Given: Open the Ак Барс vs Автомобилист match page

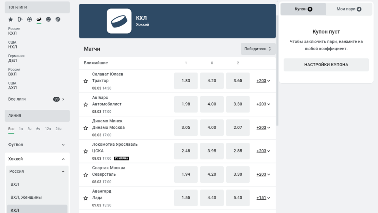Looking at the screenshot, I should click(x=107, y=101).
